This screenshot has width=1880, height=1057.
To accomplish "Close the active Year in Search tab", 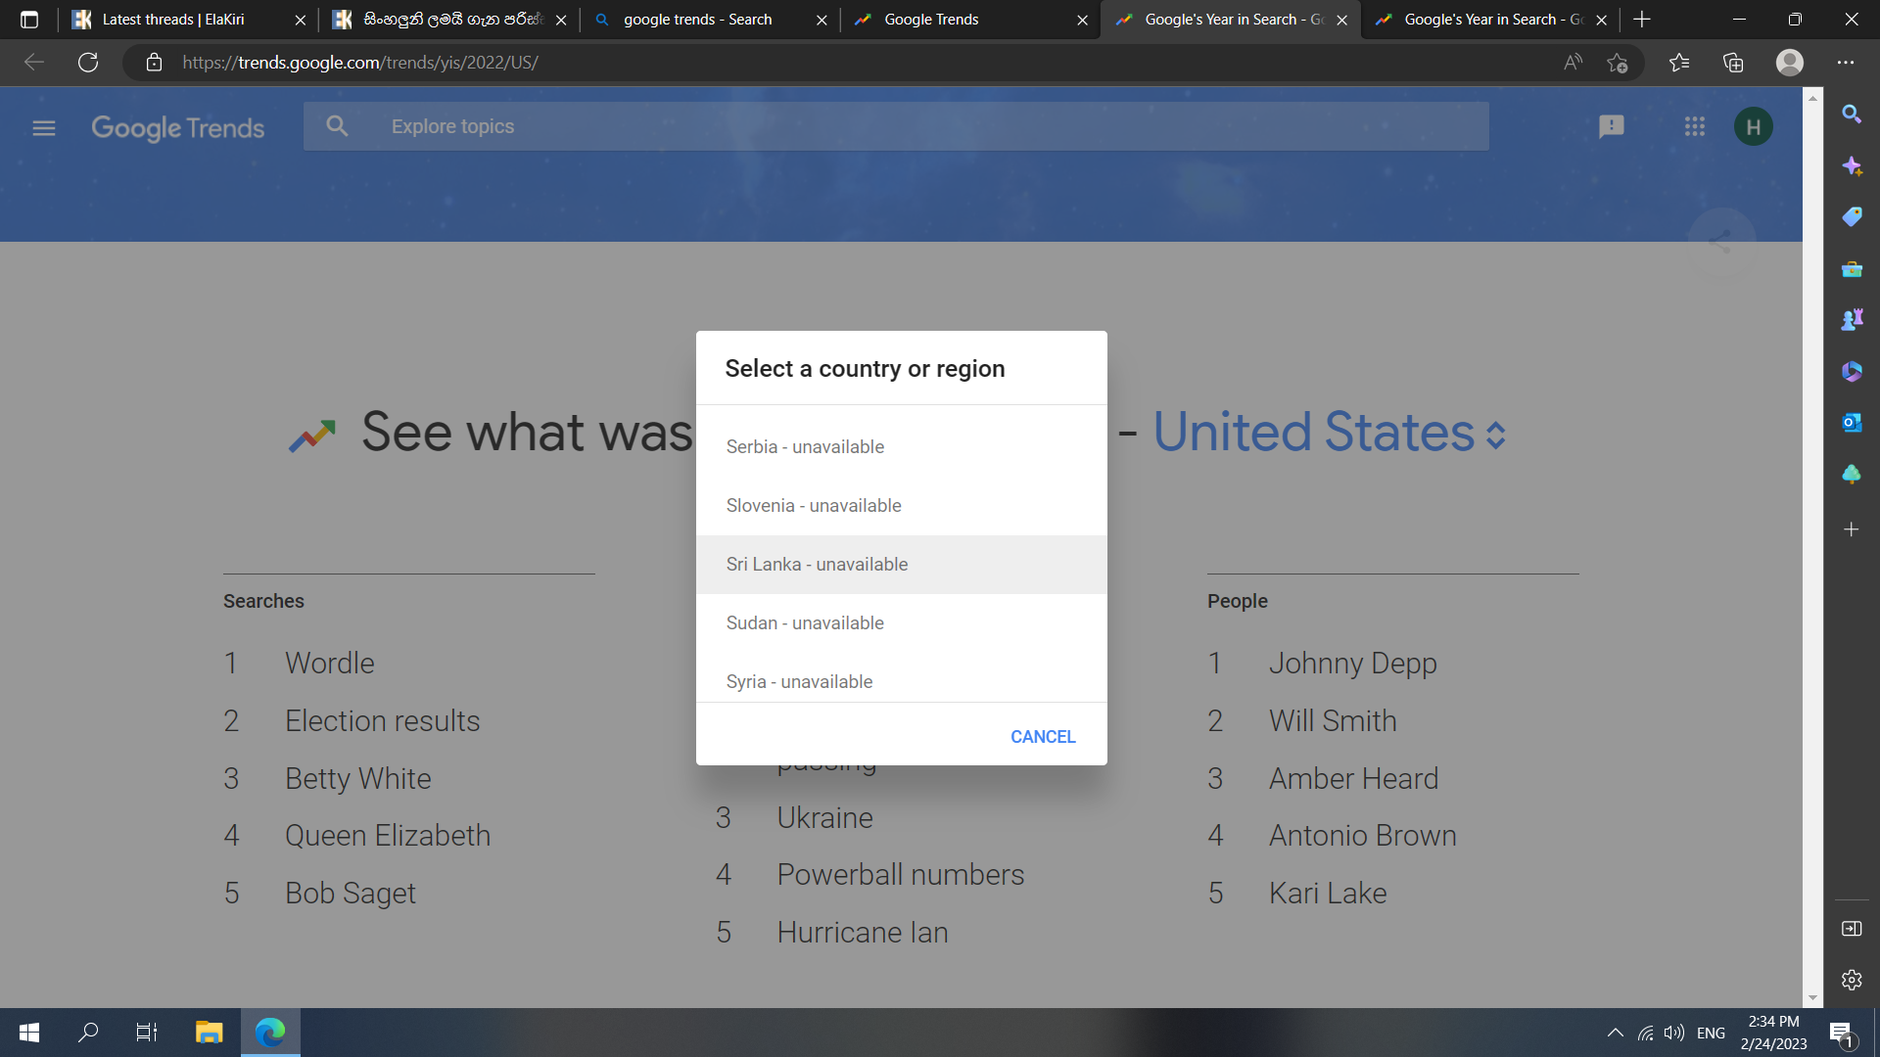I will coord(1341,20).
